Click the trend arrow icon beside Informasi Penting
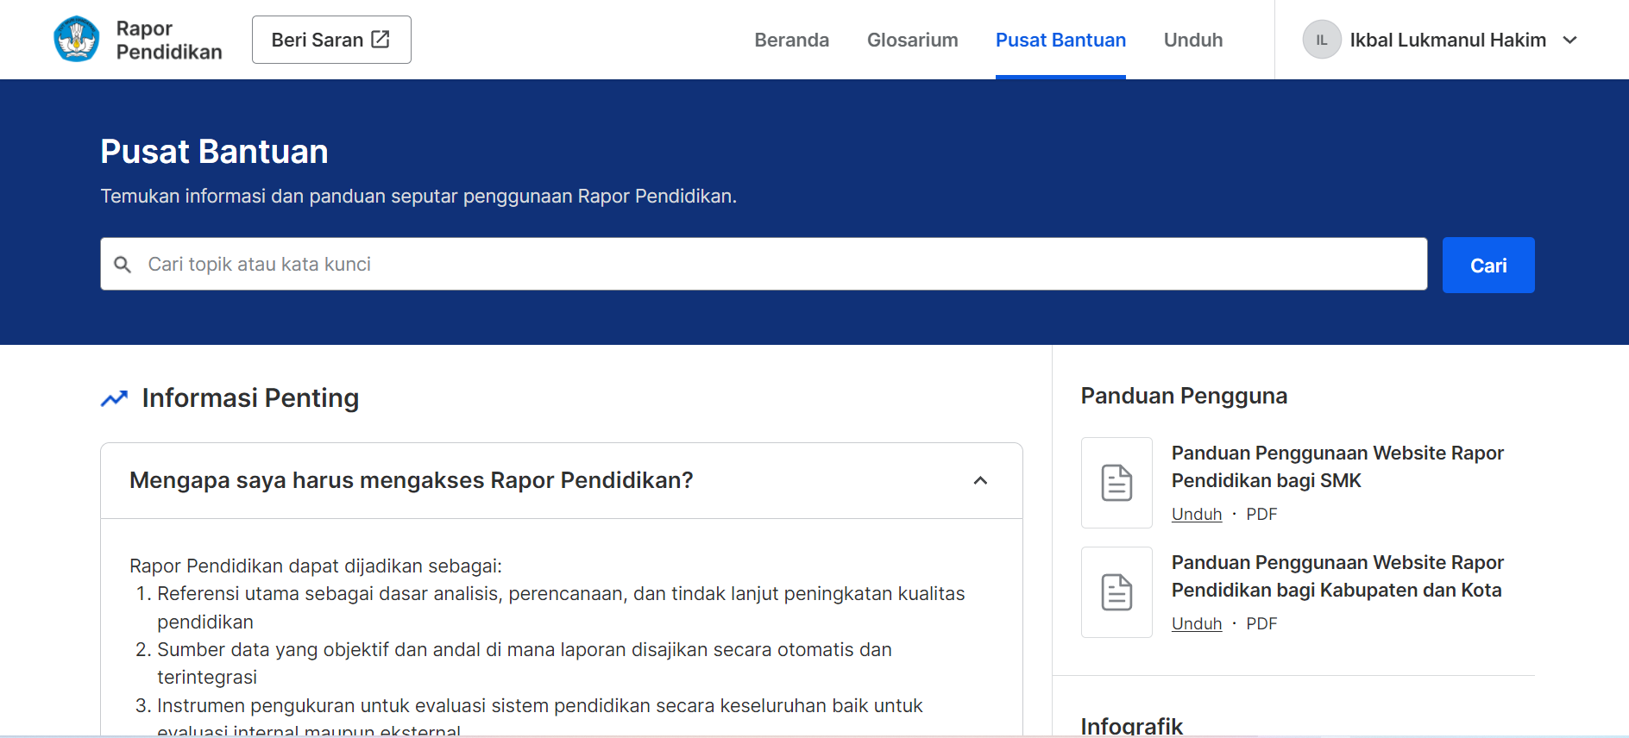The width and height of the screenshot is (1629, 738). [x=114, y=398]
